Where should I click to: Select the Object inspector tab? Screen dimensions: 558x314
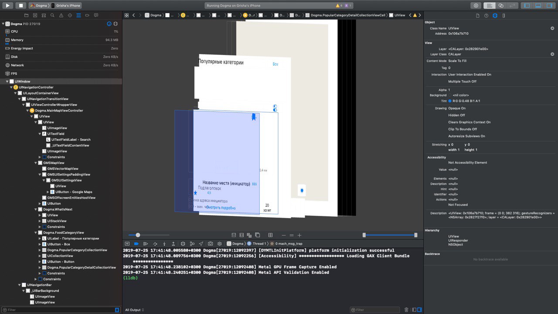pyautogui.click(x=495, y=15)
